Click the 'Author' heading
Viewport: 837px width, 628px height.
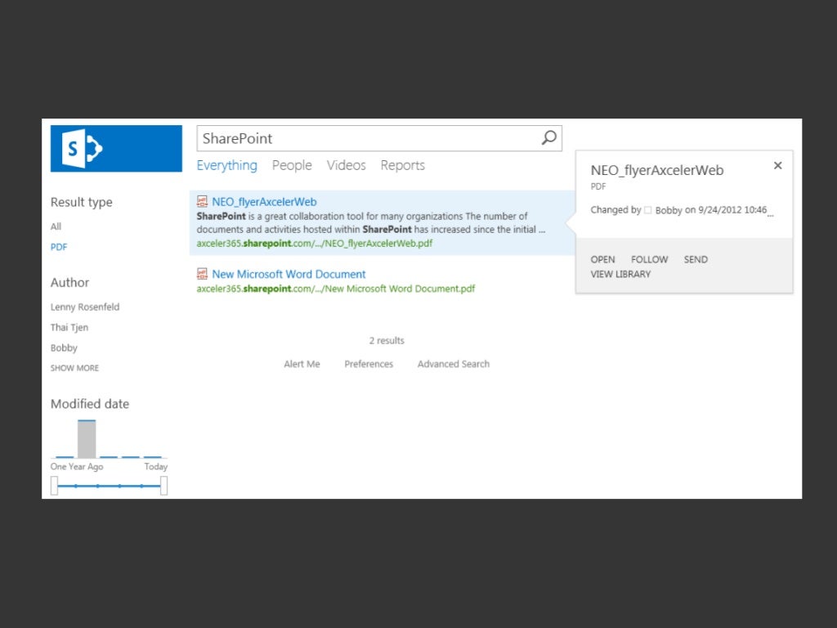coord(70,282)
